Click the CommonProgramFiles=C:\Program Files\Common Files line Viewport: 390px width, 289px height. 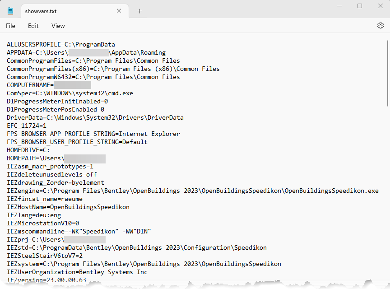pyautogui.click(x=93, y=61)
